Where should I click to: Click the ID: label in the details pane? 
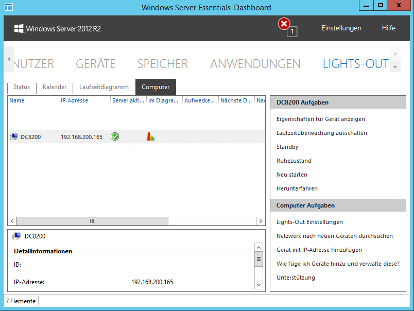18,265
